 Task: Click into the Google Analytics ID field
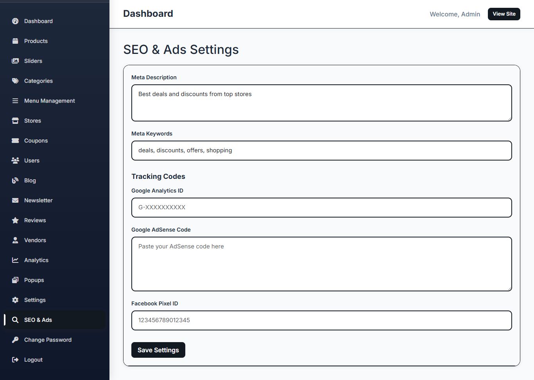point(321,207)
